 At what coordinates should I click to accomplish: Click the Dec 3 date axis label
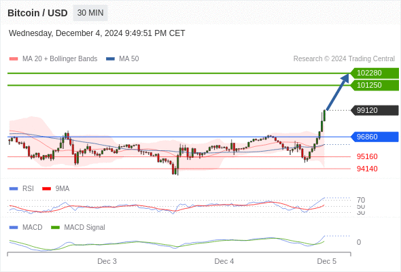tap(107, 261)
